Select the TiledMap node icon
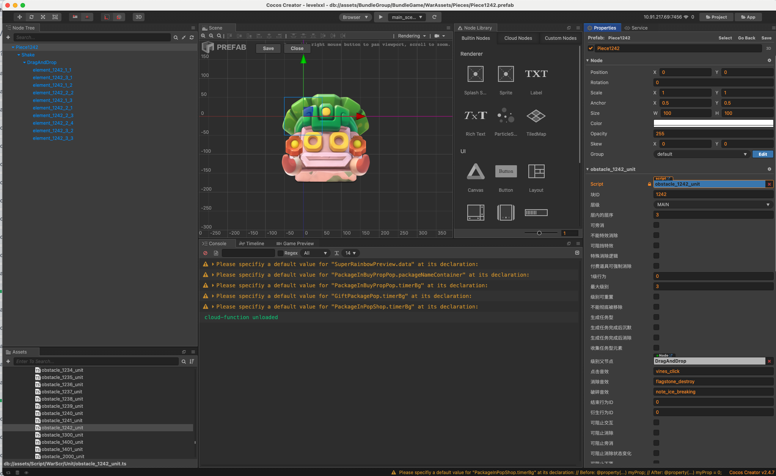The height and width of the screenshot is (476, 776). tap(536, 116)
